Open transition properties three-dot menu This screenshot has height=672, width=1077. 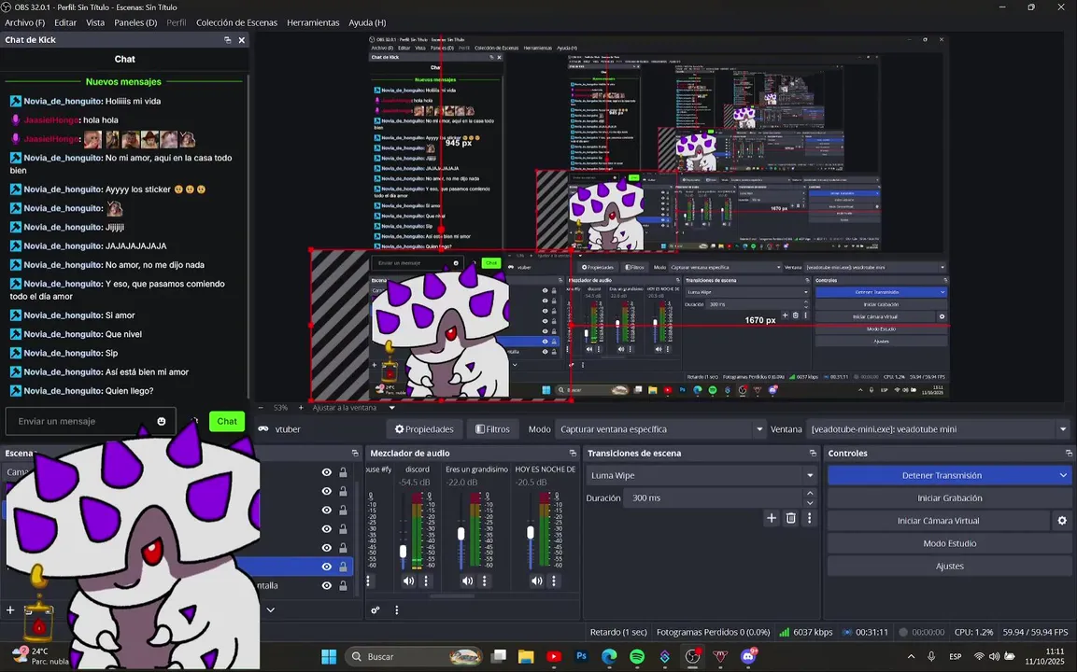coord(809,518)
